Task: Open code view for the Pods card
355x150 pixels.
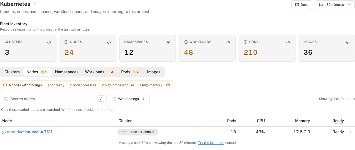Action: pyautogui.click(x=288, y=42)
